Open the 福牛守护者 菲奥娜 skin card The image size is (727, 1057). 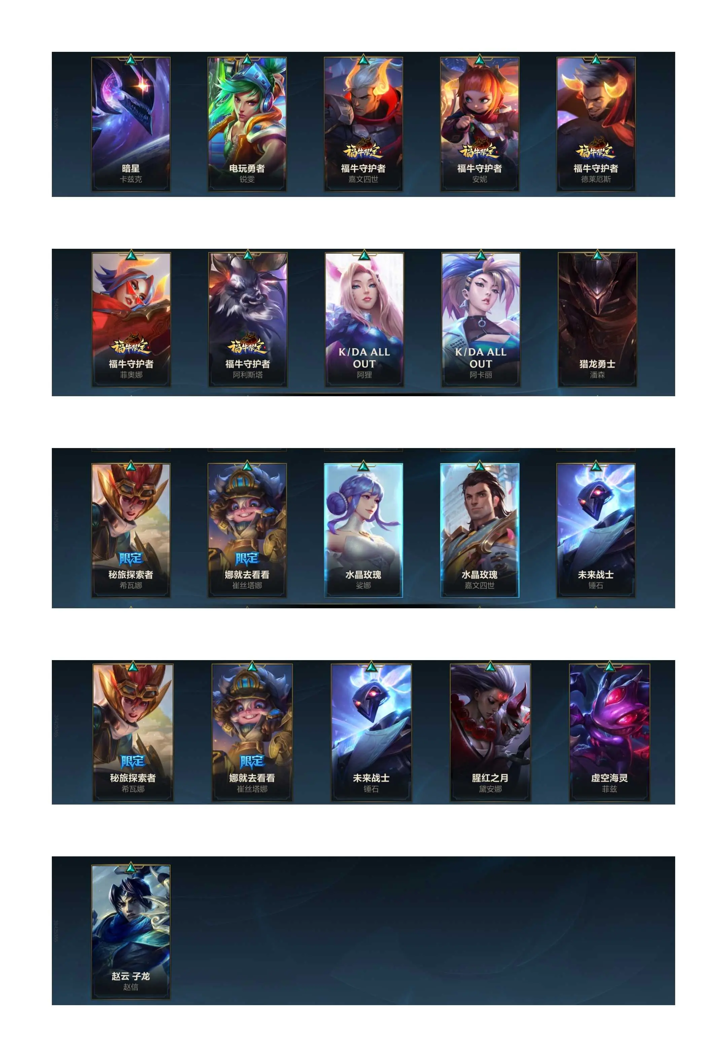click(131, 320)
